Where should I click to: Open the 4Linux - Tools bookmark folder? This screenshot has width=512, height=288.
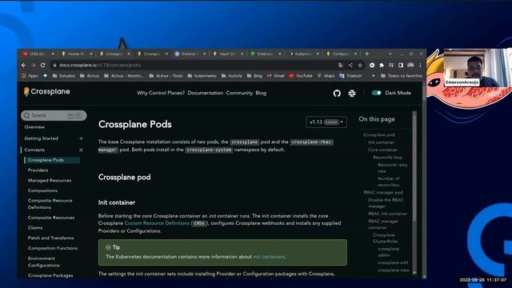coord(166,76)
